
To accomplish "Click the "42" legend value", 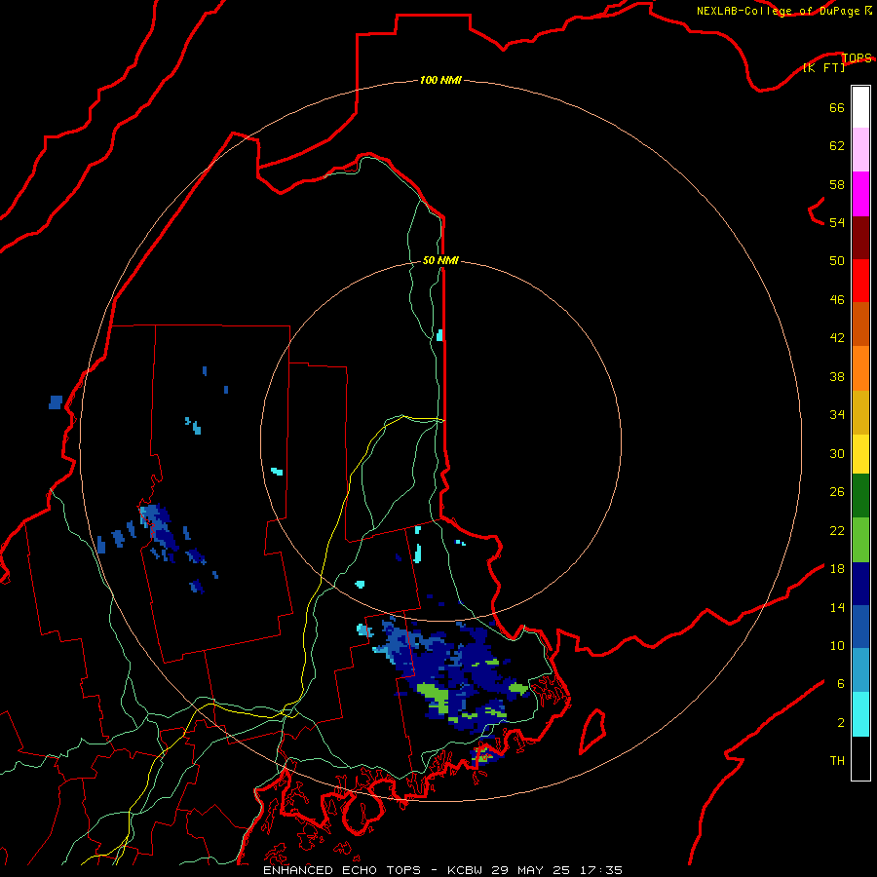I will pos(837,338).
